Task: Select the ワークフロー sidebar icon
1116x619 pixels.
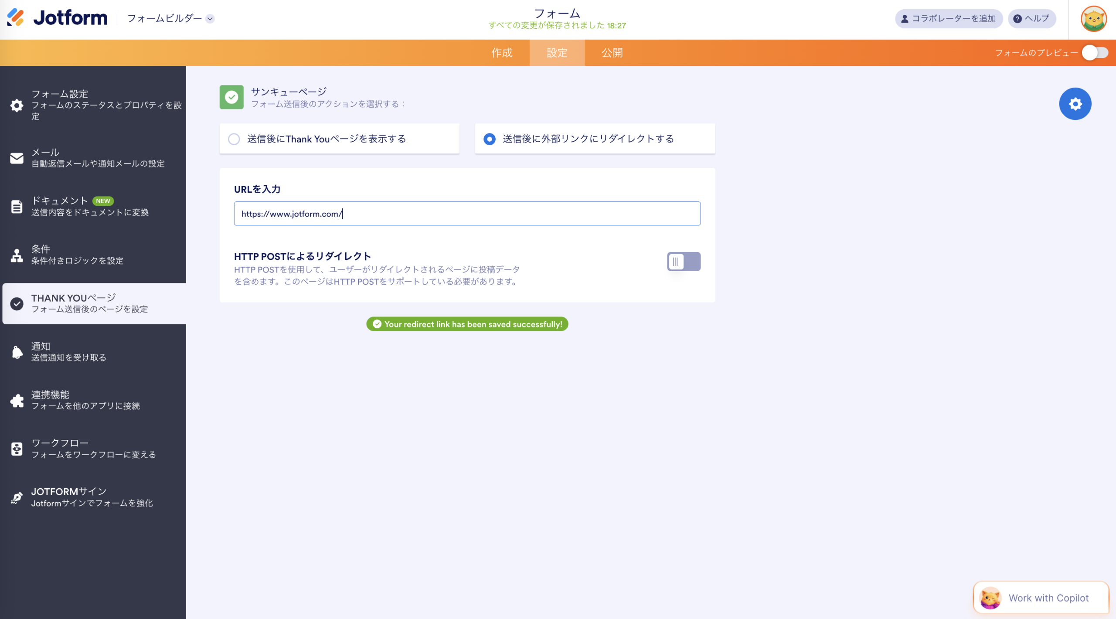Action: 17,449
